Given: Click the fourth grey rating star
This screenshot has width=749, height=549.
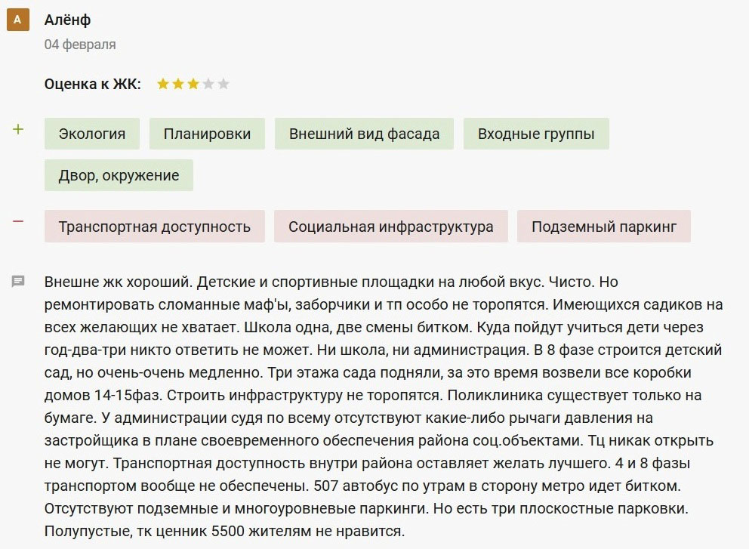Looking at the screenshot, I should tap(208, 84).
